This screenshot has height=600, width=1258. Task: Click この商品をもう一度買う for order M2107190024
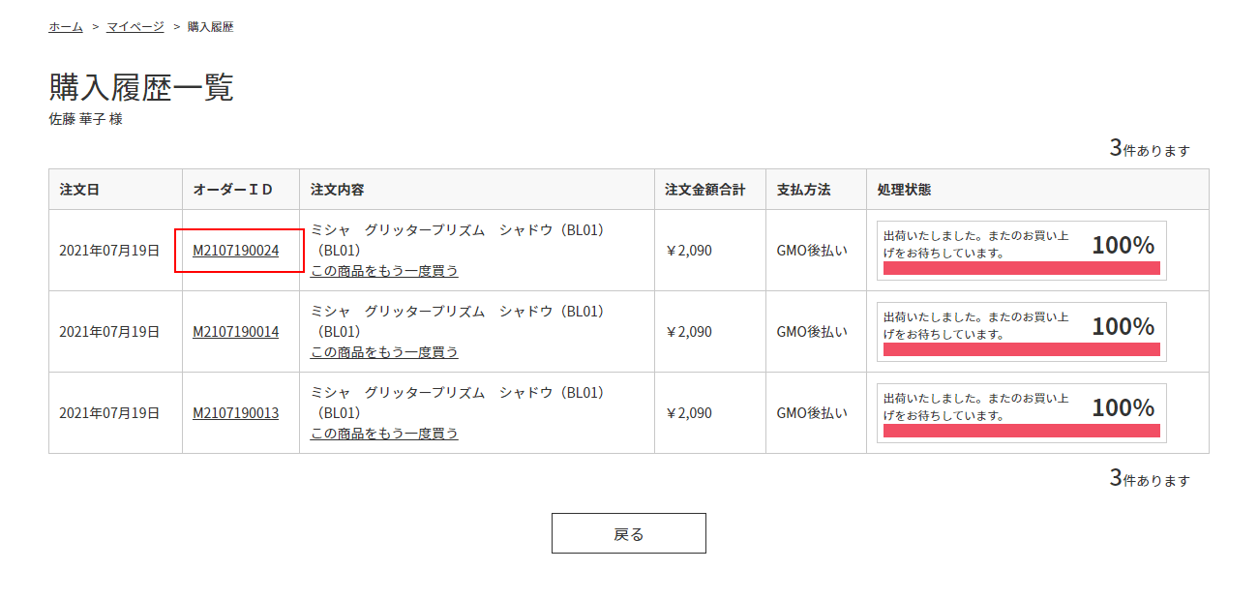(x=384, y=271)
